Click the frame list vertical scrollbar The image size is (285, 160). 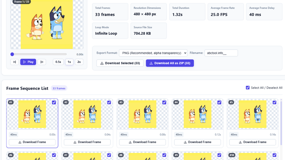pyautogui.click(x=281, y=123)
